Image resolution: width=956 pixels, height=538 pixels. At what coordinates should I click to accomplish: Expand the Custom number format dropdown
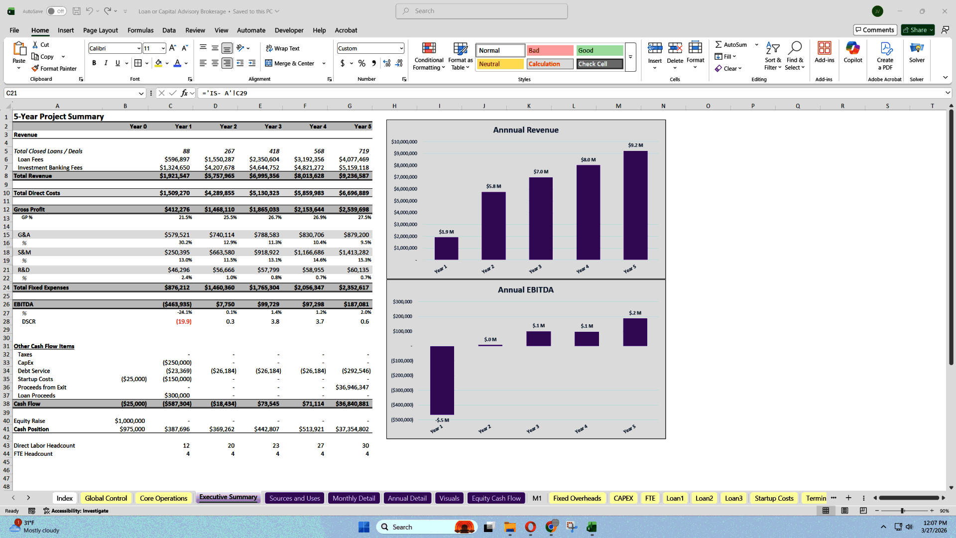[x=401, y=48]
